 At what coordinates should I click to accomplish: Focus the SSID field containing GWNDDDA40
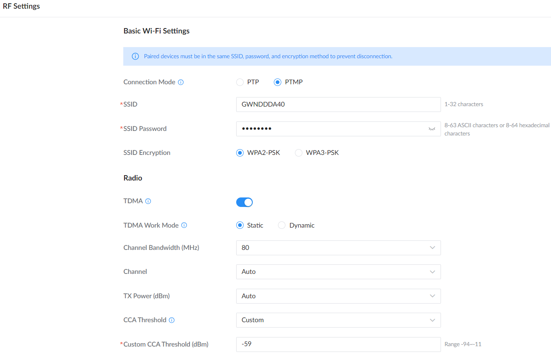click(x=338, y=105)
